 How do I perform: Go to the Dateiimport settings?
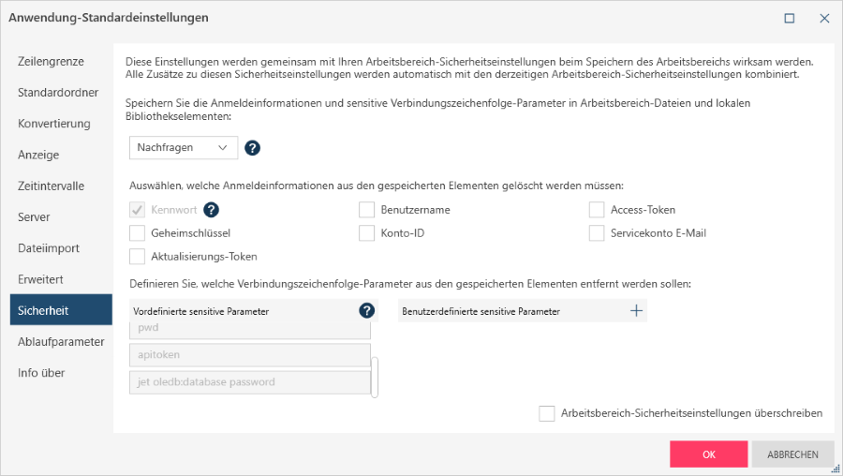(49, 248)
